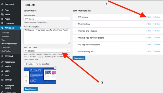The width and height of the screenshot is (163, 93).
Task: Click drag handle of WPHelpere row
Action: coord(75,17)
